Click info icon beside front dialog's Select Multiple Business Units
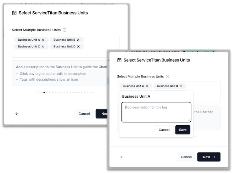241x173 pixels. click(x=168, y=76)
